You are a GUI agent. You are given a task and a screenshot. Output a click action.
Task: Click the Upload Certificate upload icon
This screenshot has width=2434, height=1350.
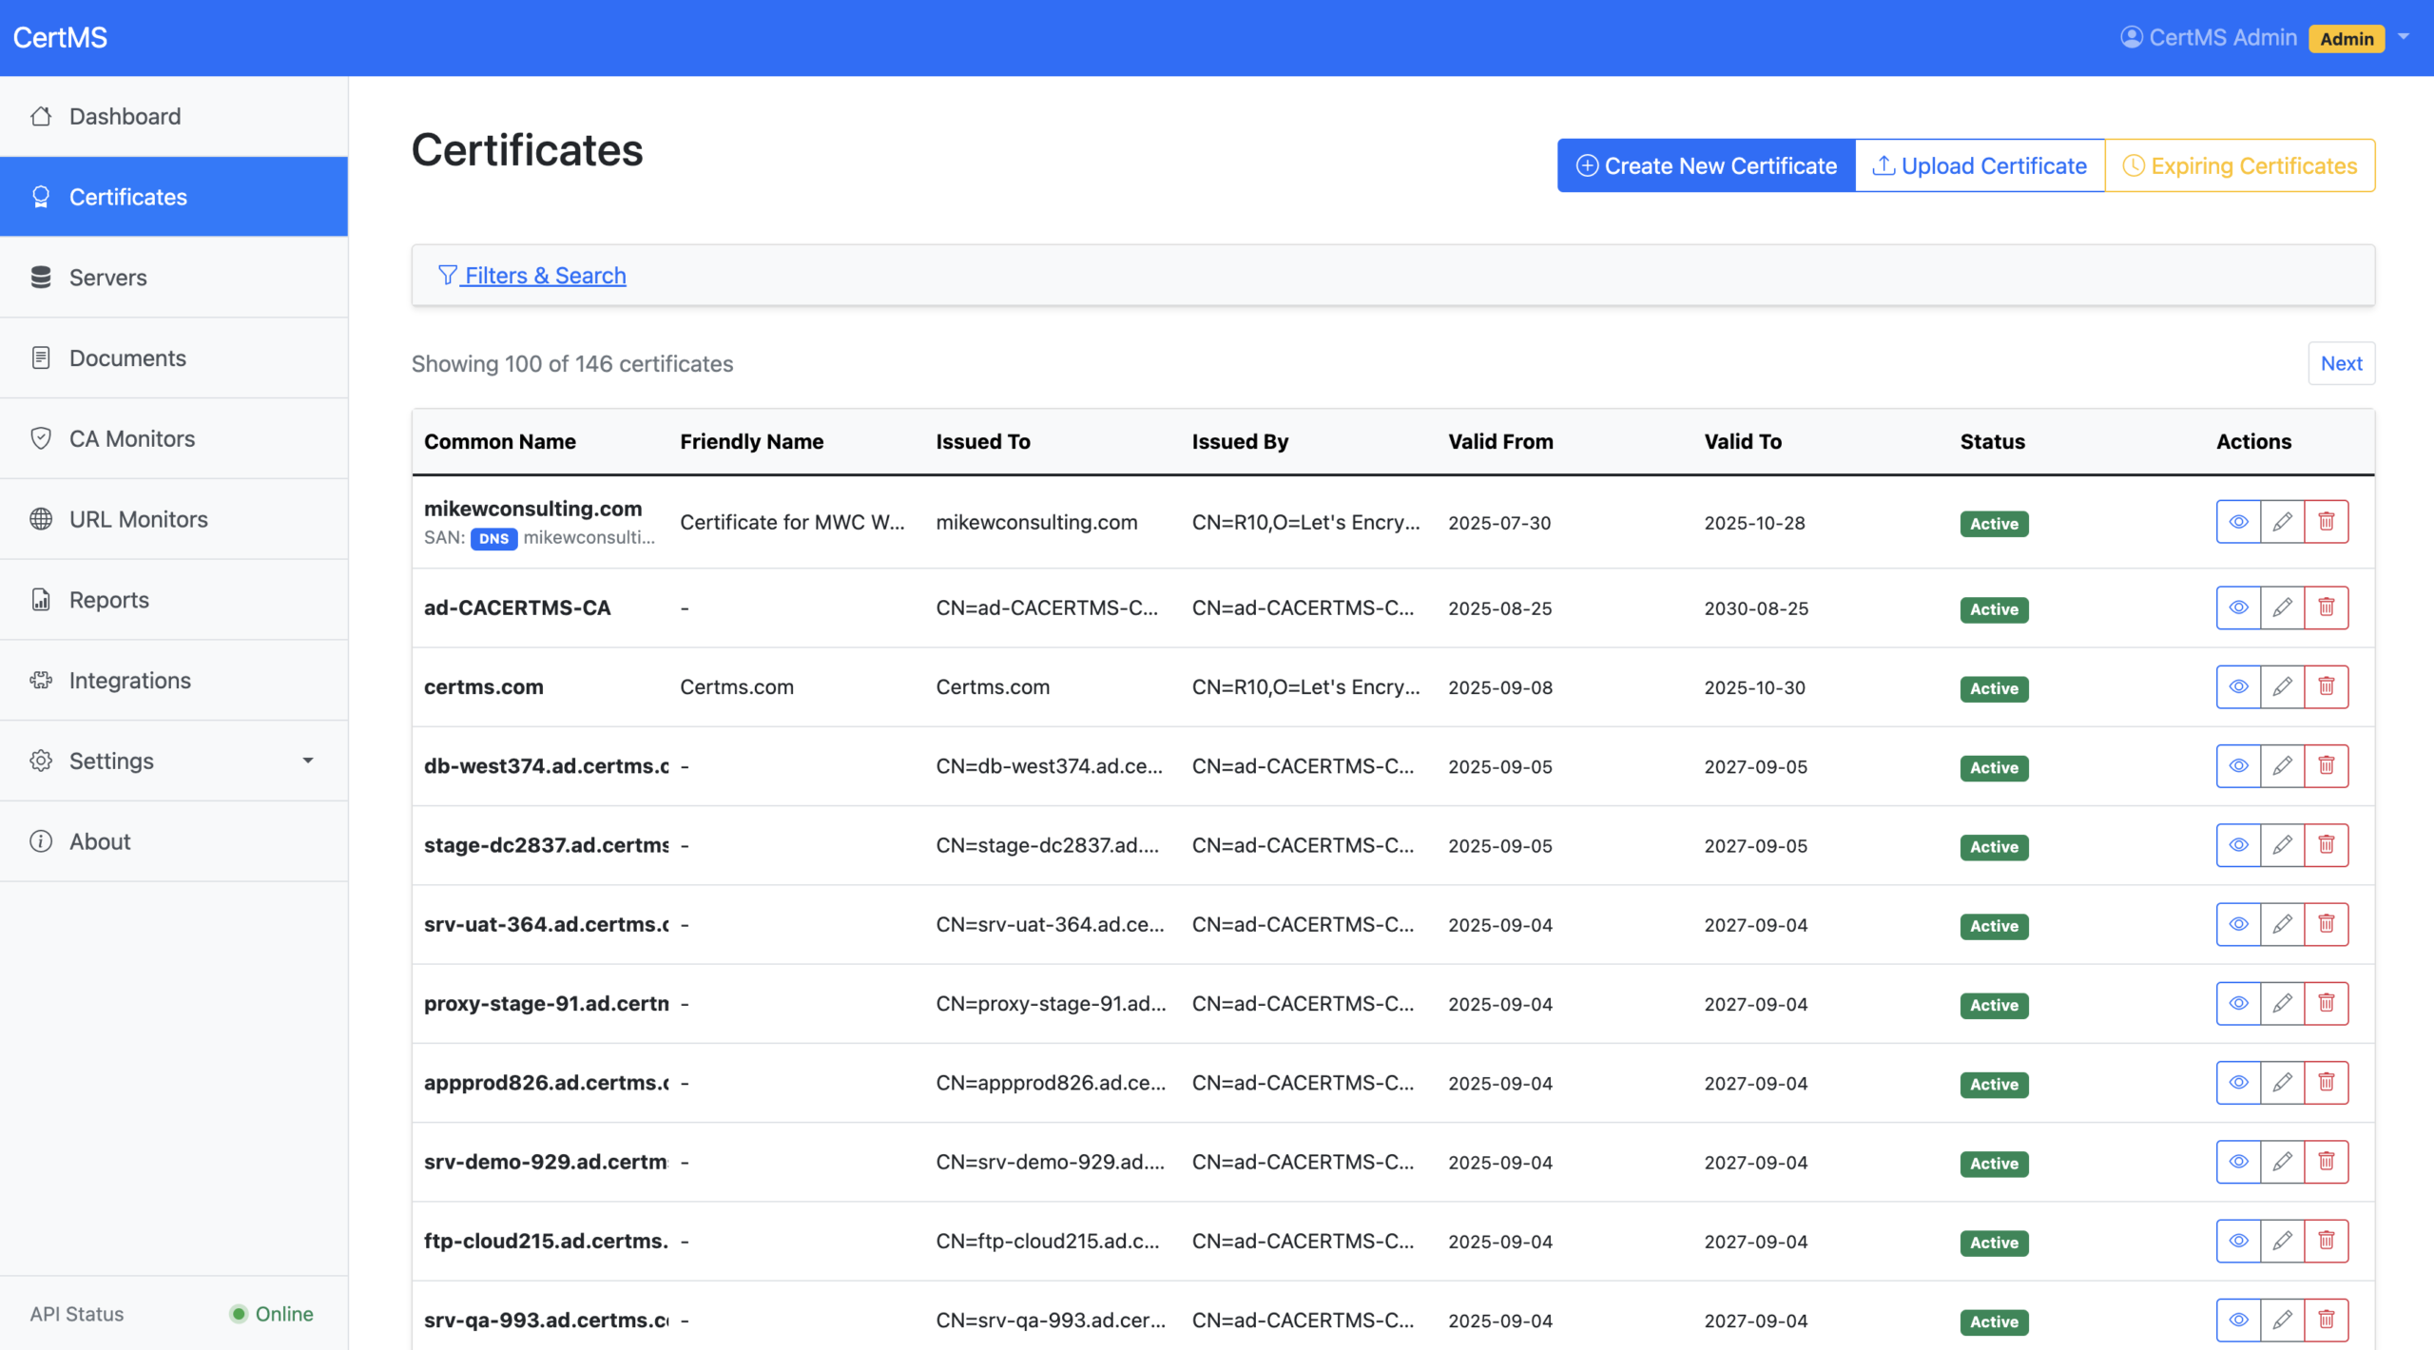1883,164
